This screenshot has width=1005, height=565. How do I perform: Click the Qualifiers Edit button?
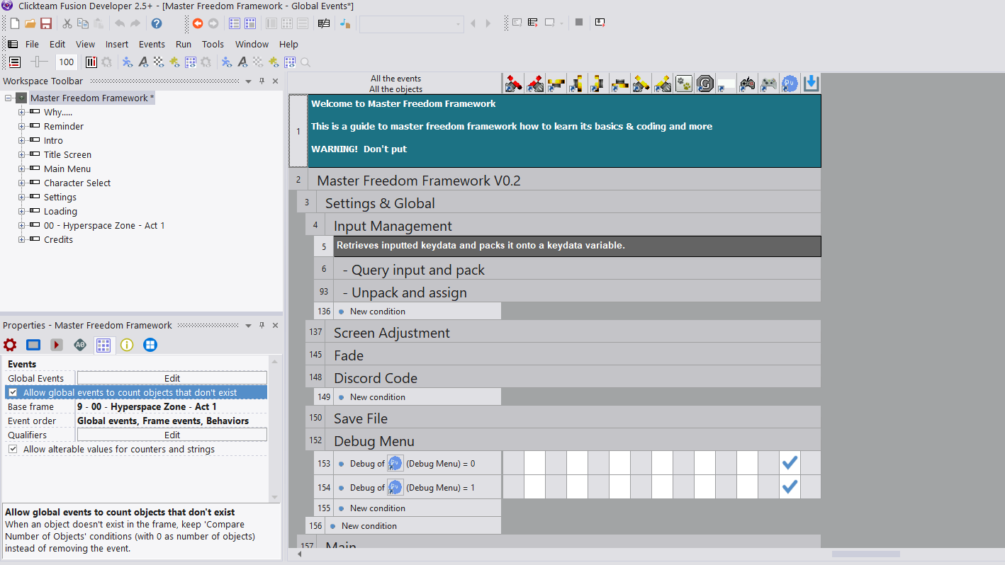(x=172, y=435)
